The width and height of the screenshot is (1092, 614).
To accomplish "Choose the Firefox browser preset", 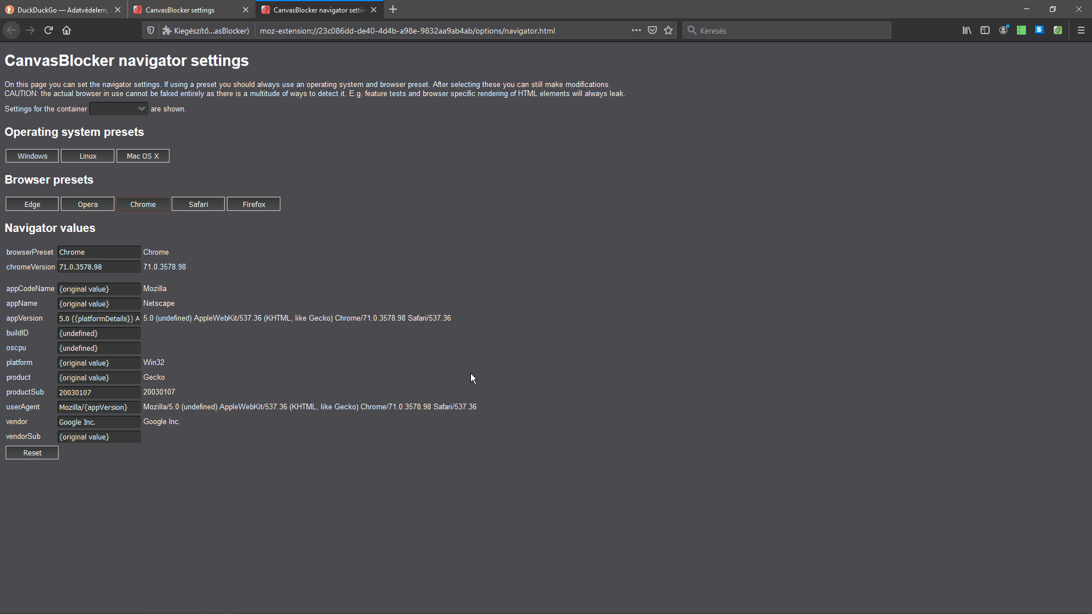I will [x=254, y=204].
